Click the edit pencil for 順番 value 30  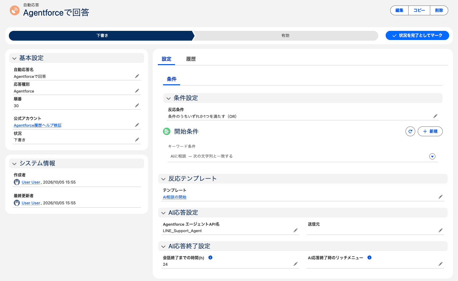[137, 105]
